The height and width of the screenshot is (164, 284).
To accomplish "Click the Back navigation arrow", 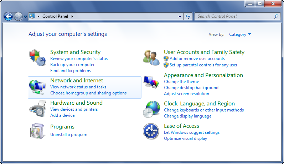I will (8, 17).
